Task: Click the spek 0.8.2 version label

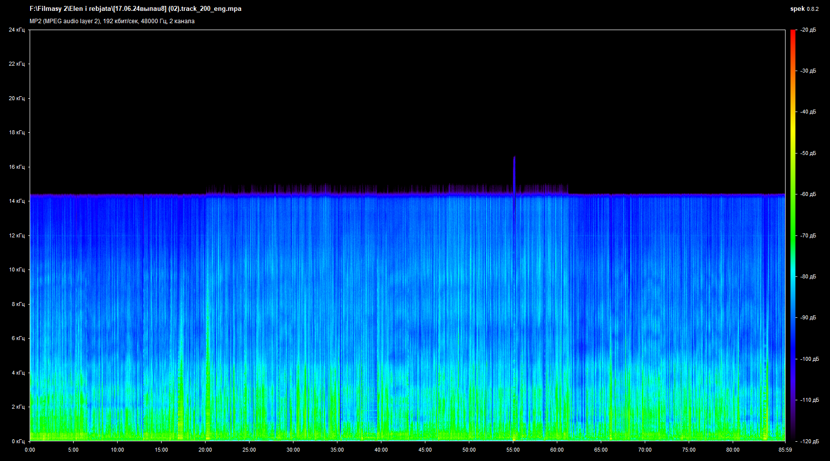Action: tap(804, 9)
